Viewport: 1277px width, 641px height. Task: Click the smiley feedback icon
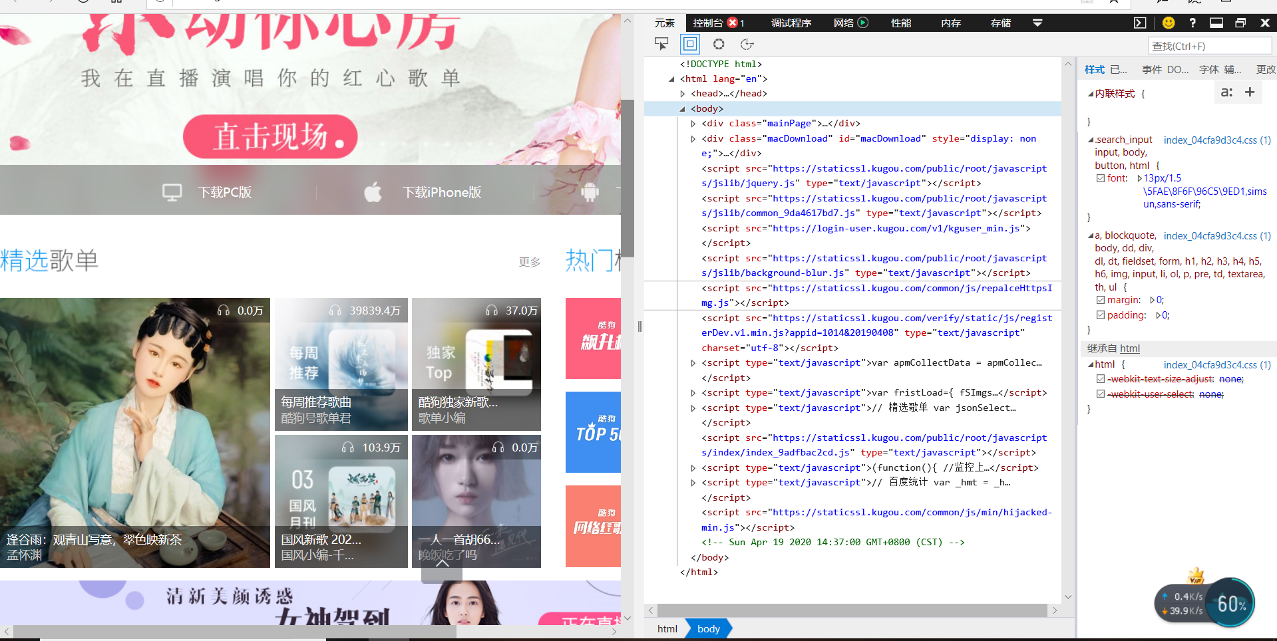[x=1168, y=23]
